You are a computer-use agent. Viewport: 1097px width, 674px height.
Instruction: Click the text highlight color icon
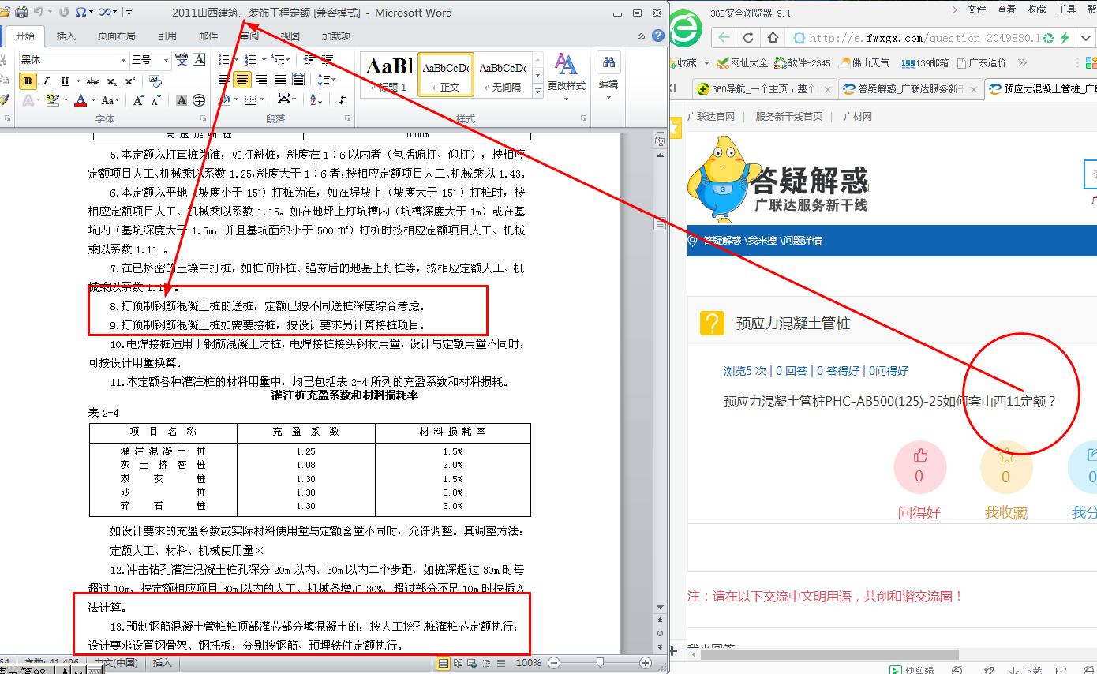(x=52, y=100)
